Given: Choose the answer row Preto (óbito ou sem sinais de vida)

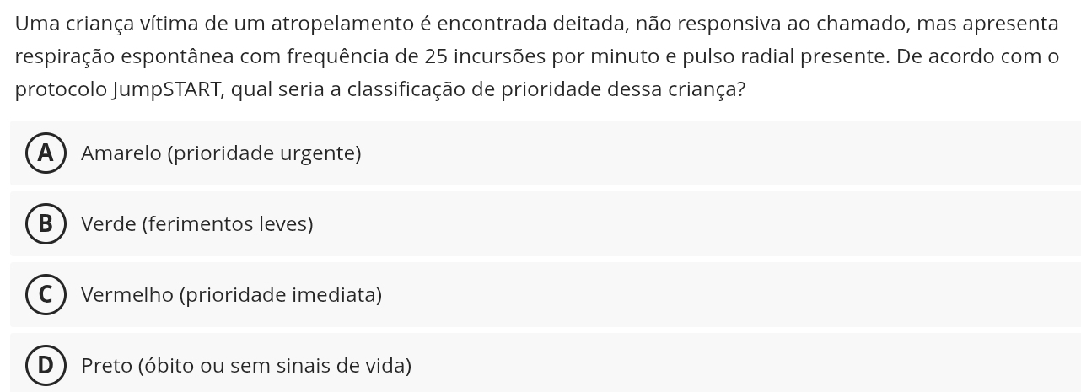Looking at the screenshot, I should 546,362.
